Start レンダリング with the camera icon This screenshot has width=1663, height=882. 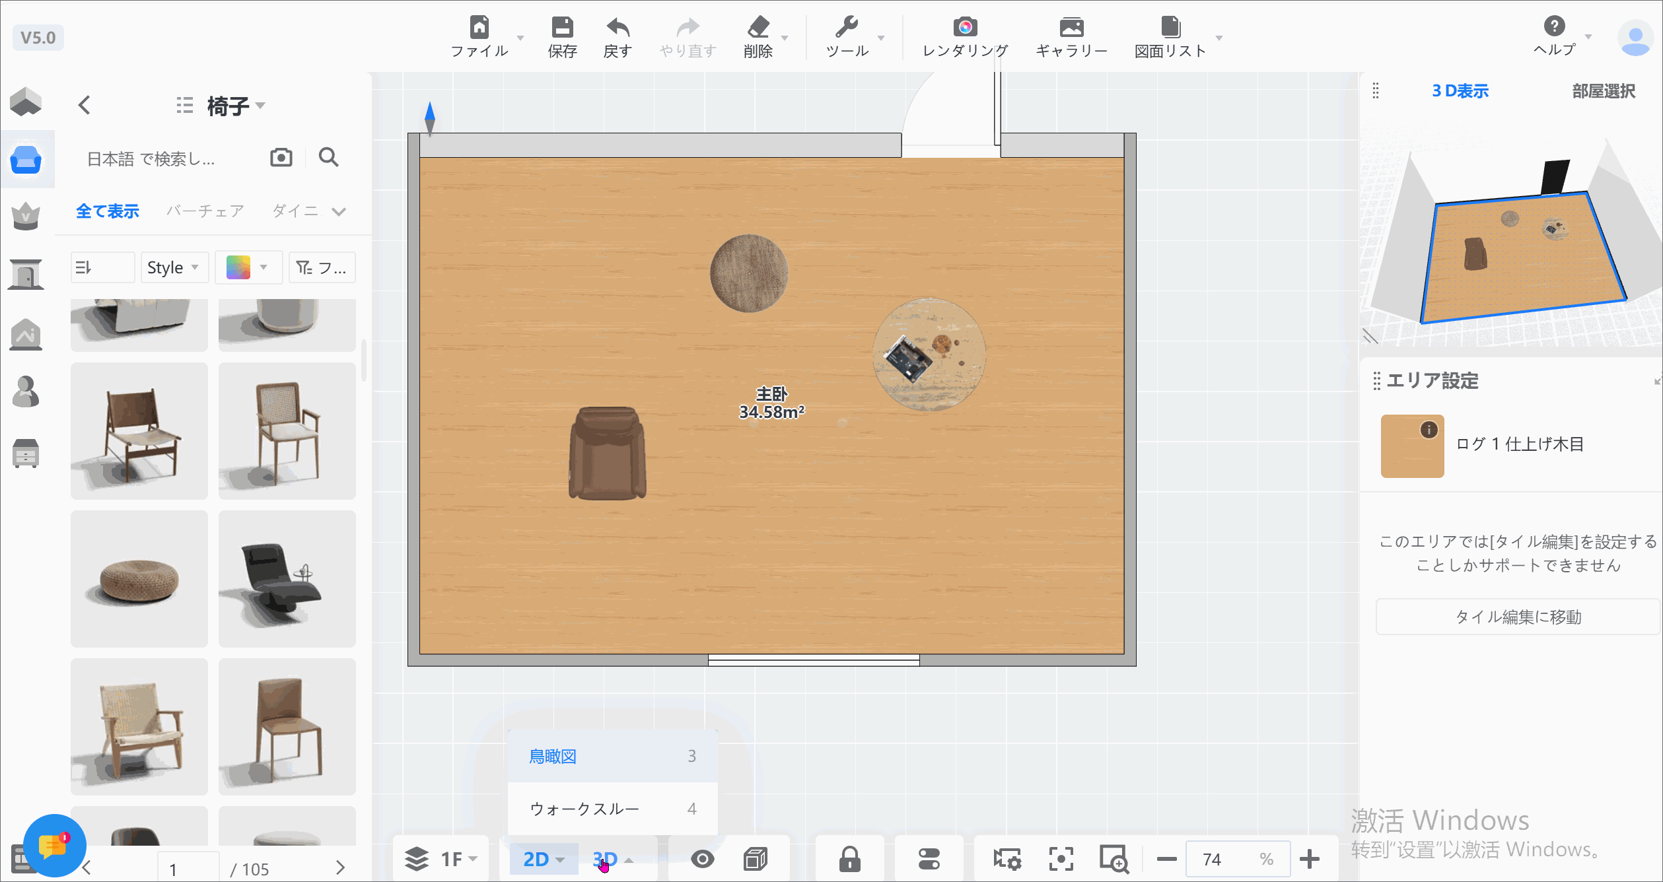(965, 28)
